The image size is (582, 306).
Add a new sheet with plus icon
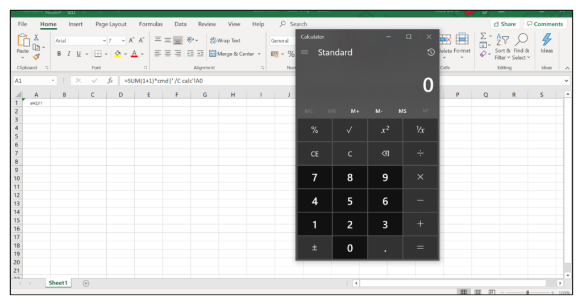click(x=86, y=283)
